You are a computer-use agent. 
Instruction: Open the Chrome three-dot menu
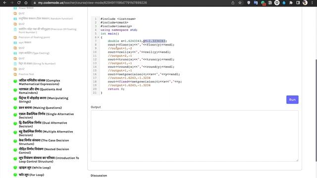pos(313,3)
